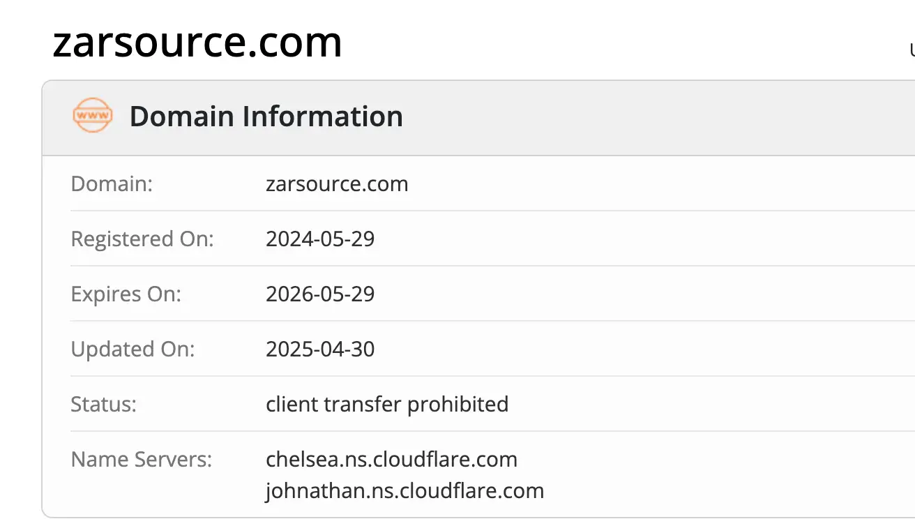915x519 pixels.
Task: Click the Expires On date 2026-05-29
Action: pyautogui.click(x=320, y=294)
